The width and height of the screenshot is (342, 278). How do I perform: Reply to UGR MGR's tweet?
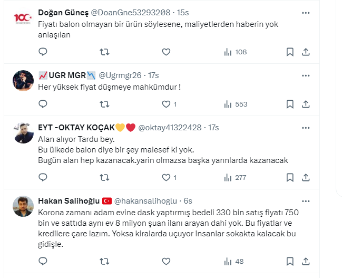click(x=43, y=104)
